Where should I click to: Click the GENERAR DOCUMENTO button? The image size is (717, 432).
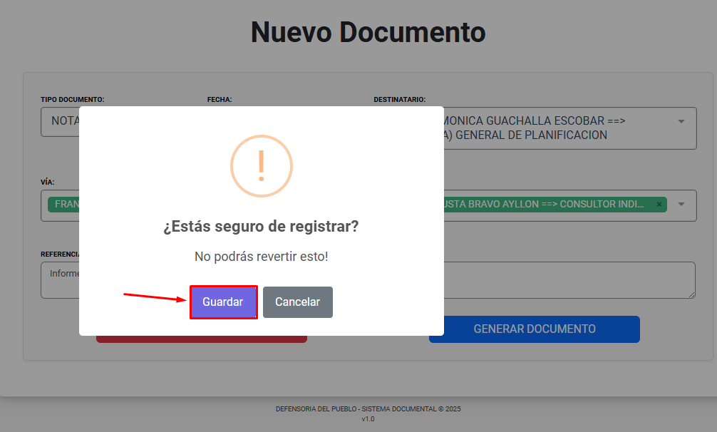coord(534,329)
